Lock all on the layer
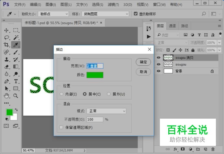Screen dimensions: 224x154 pyautogui.click(x=193, y=50)
